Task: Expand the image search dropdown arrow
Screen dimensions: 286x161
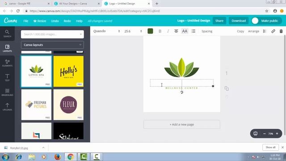Action: pos(81,34)
